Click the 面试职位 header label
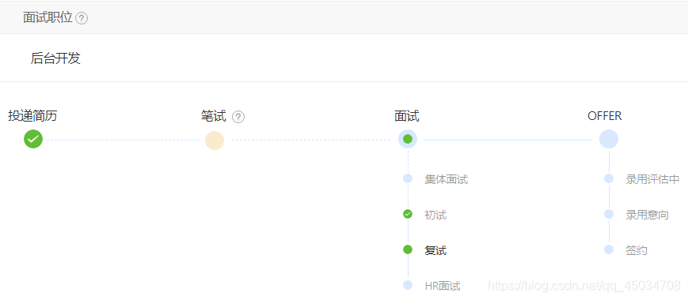Screen dimensions: 688x300 pyautogui.click(x=48, y=17)
